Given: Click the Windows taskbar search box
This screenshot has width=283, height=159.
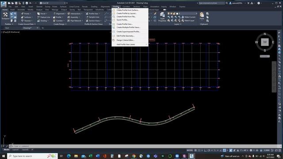Looking at the screenshot, I should pos(32,156).
